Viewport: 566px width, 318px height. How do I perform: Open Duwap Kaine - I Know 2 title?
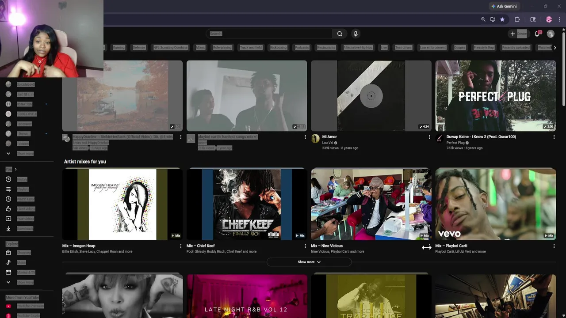481,137
